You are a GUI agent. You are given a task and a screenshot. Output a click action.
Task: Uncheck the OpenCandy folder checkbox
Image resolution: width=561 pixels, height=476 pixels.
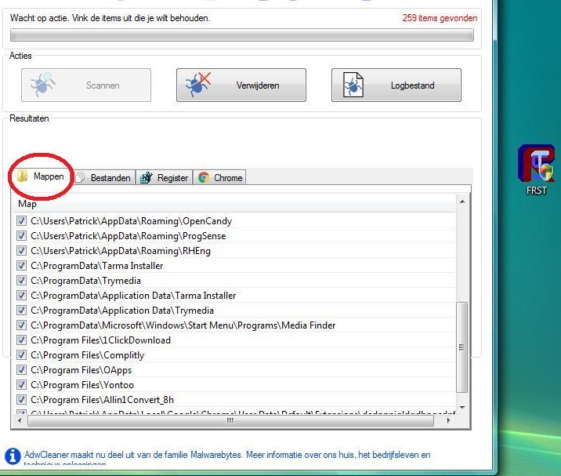tap(21, 220)
